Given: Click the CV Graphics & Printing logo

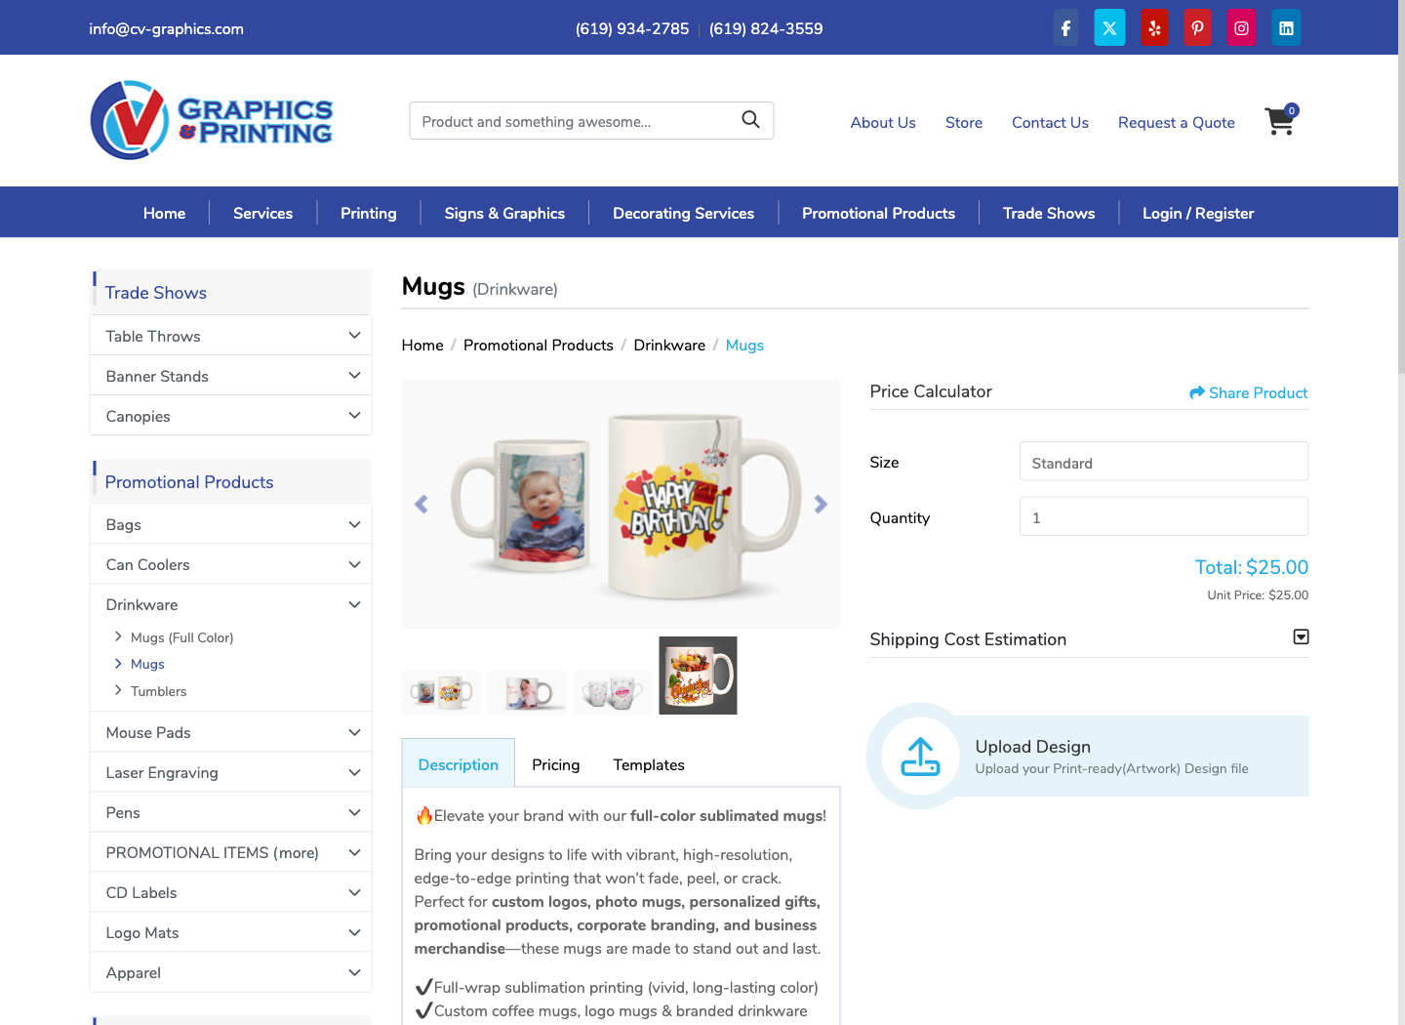Looking at the screenshot, I should [212, 120].
